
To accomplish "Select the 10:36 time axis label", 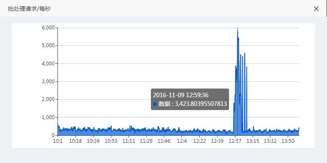I will tap(93, 141).
